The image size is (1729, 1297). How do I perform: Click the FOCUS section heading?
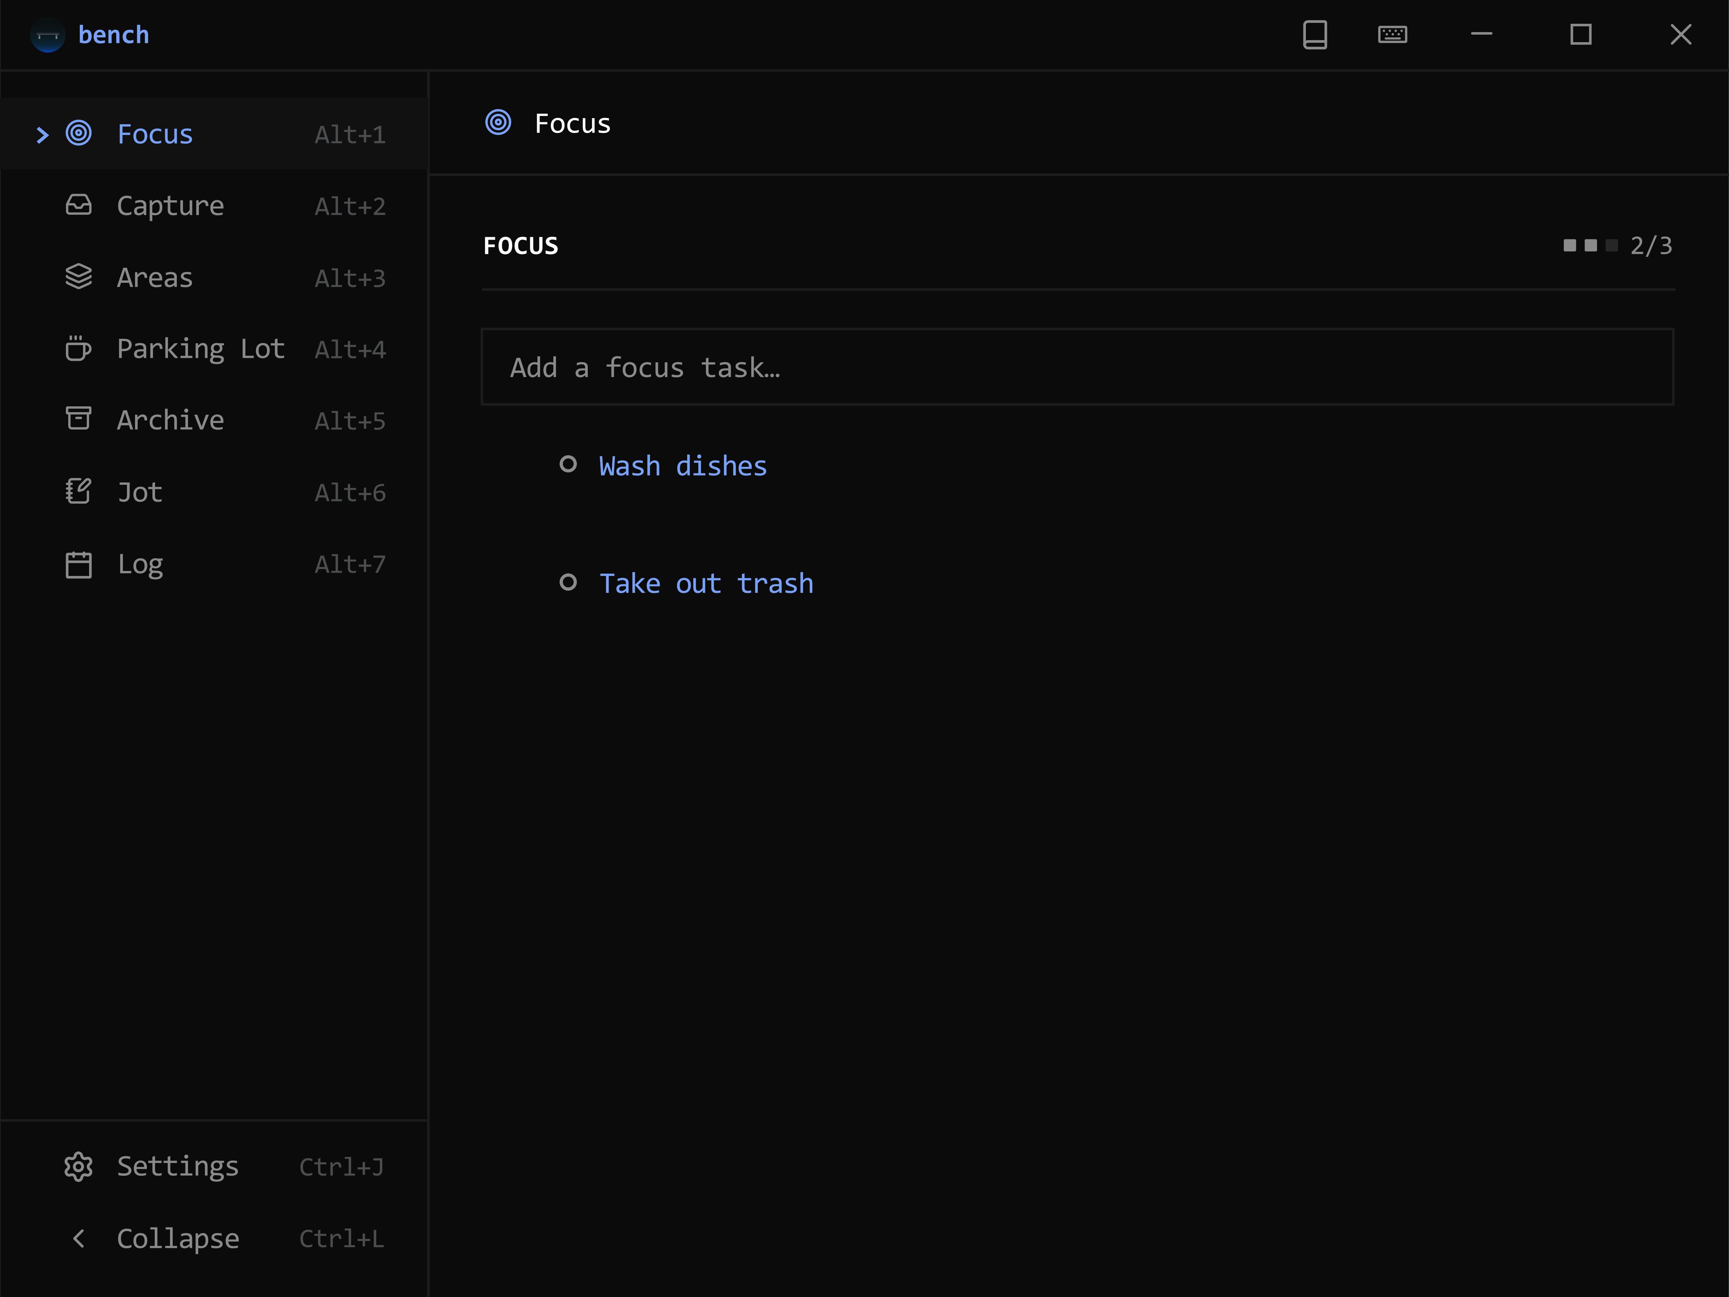pos(520,246)
